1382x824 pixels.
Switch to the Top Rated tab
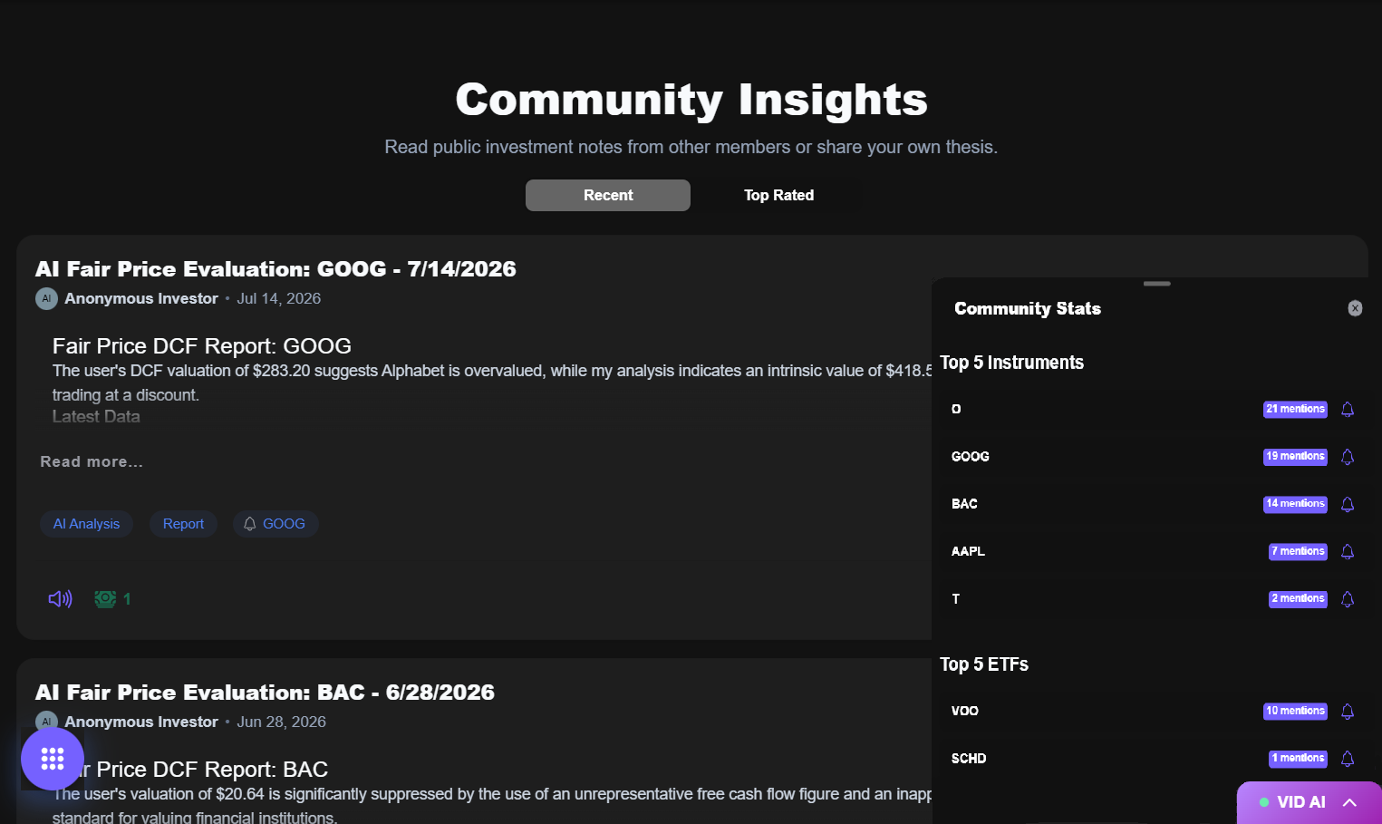tap(778, 195)
